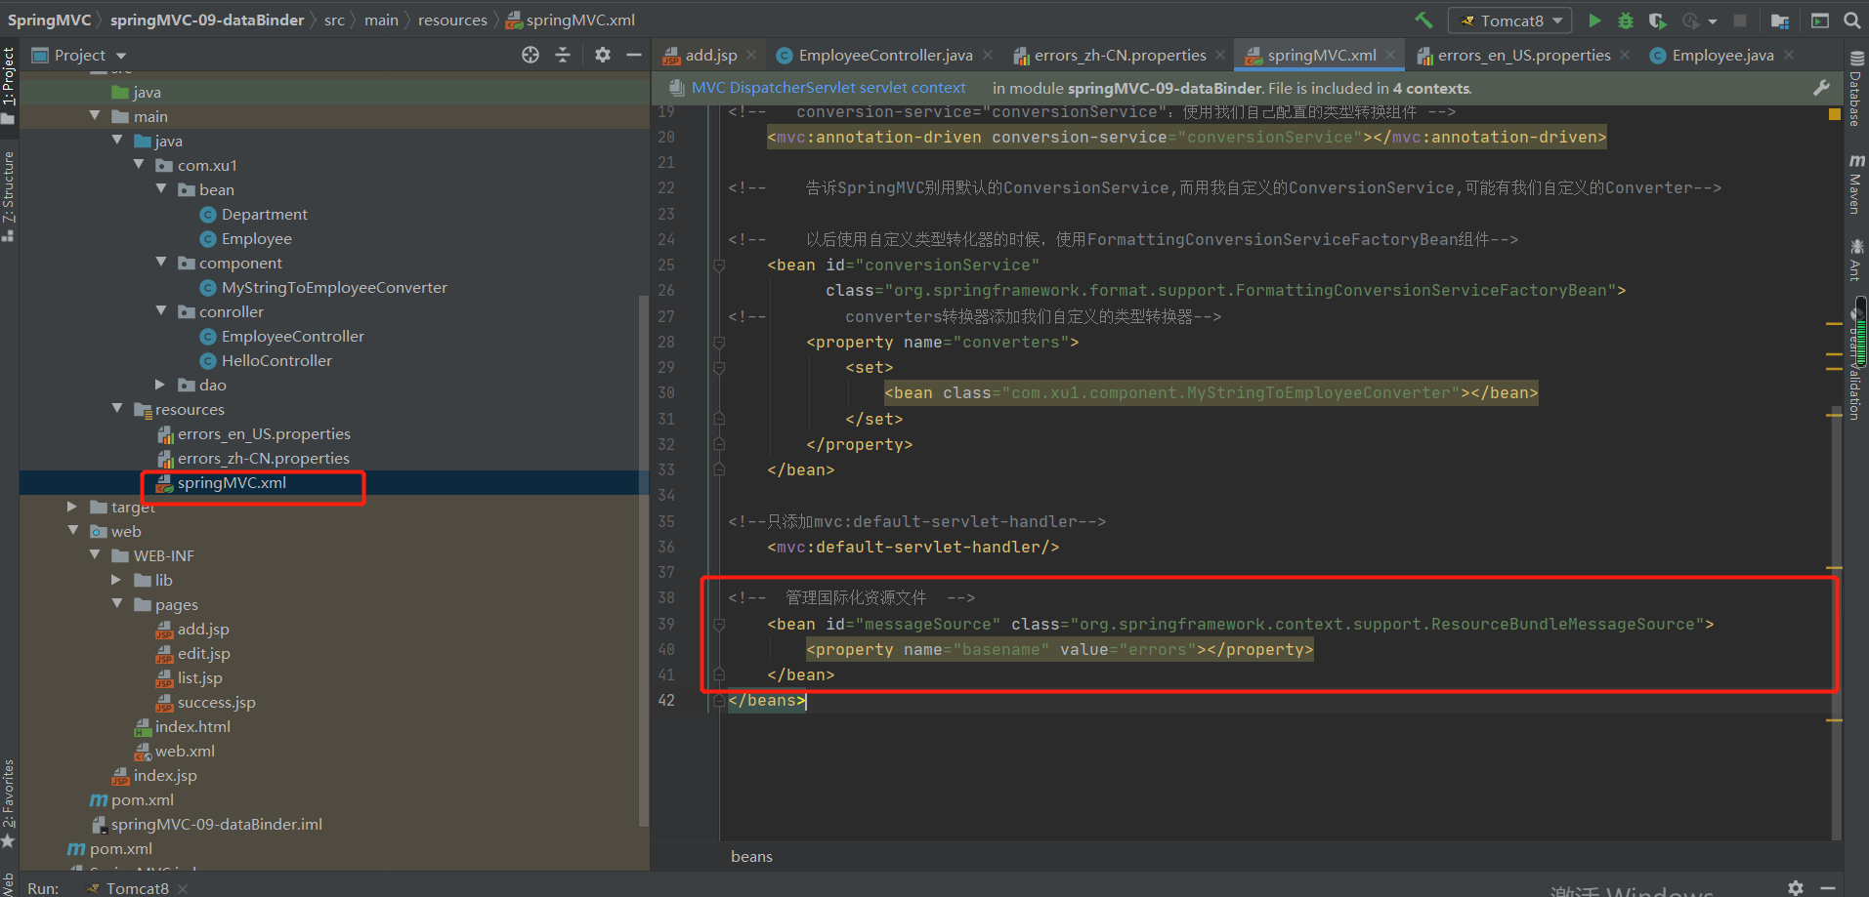Run with Coverage shield icon
The height and width of the screenshot is (897, 1869).
coord(1657,20)
